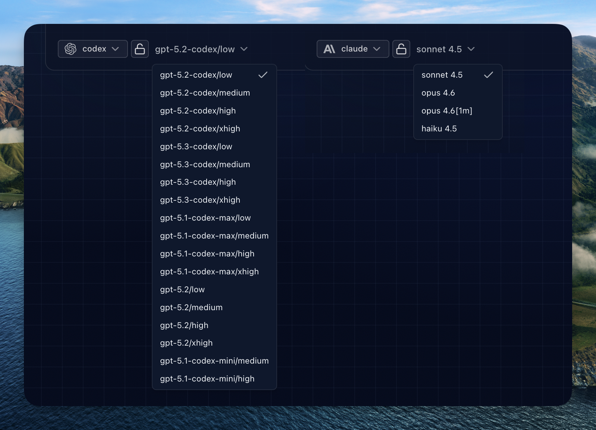Select gpt-5.1-codex-mini/medium model
Image resolution: width=596 pixels, height=430 pixels.
click(x=214, y=361)
